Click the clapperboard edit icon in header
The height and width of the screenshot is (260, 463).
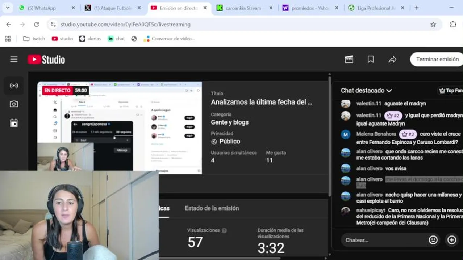349,59
